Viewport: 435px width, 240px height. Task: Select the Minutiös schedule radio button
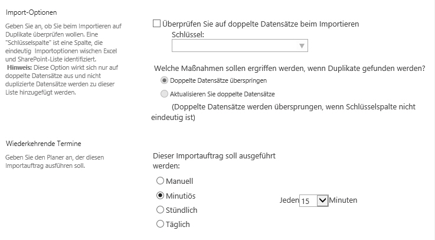coord(160,196)
